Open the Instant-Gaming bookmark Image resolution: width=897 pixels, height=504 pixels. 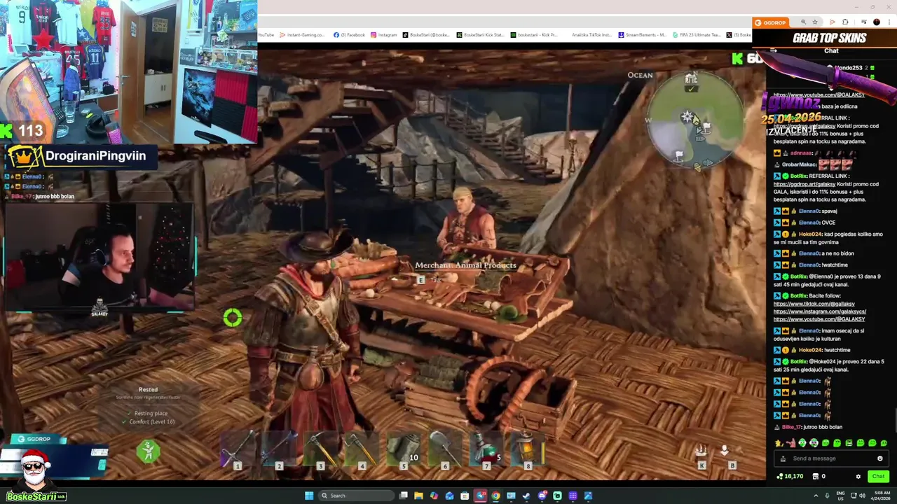click(303, 35)
